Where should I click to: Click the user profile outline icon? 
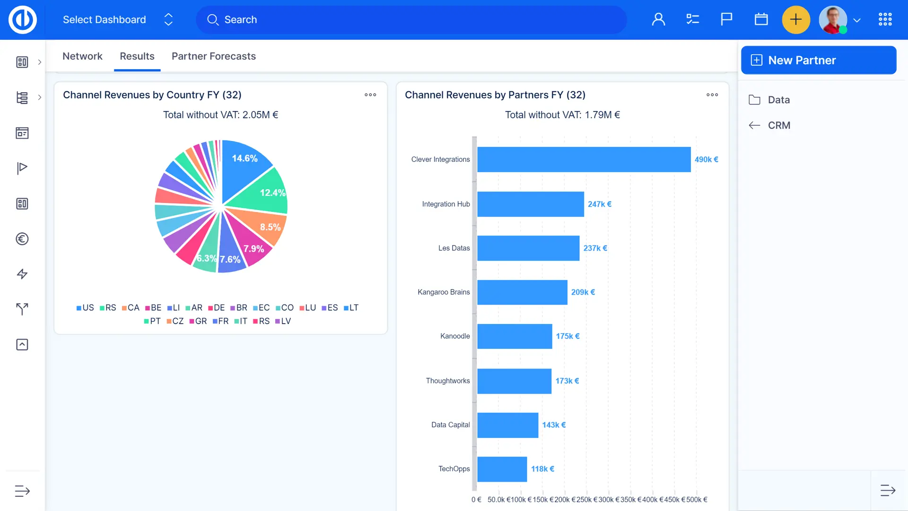click(658, 19)
